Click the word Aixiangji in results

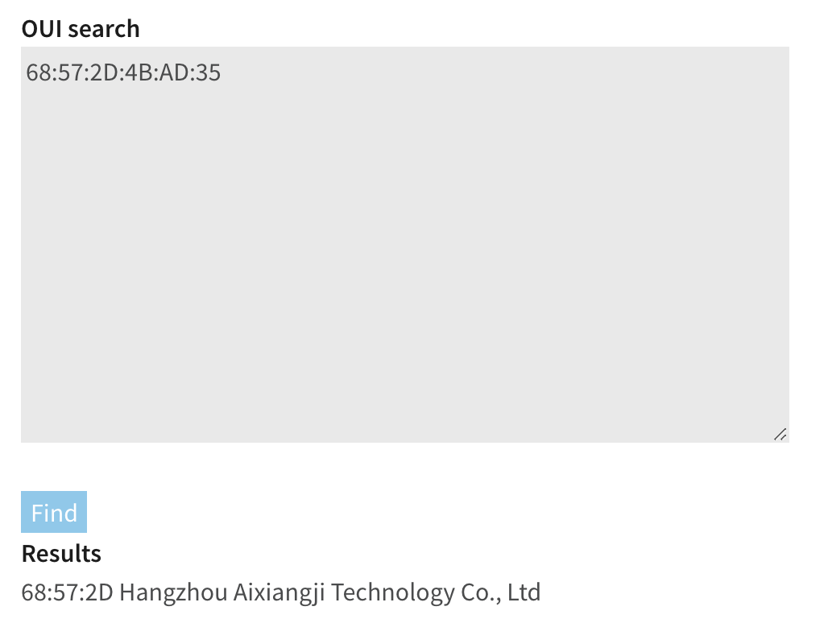279,593
